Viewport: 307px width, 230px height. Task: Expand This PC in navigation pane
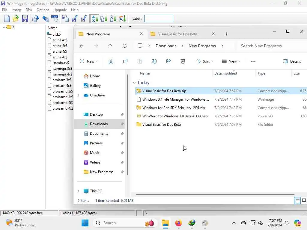pos(78,191)
